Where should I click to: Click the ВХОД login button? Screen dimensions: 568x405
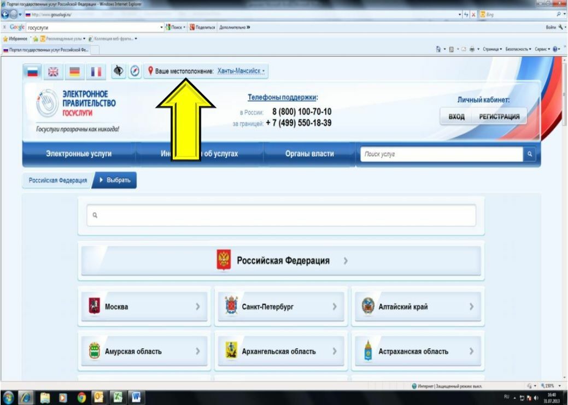[456, 116]
